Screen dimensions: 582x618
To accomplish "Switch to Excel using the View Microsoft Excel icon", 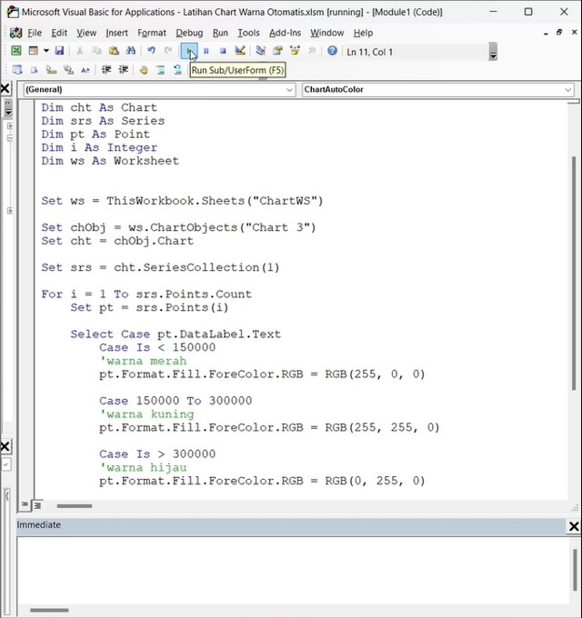I will tap(15, 51).
